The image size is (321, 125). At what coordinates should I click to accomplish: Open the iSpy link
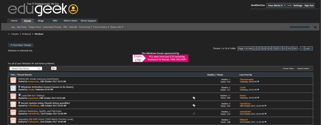[13, 27]
